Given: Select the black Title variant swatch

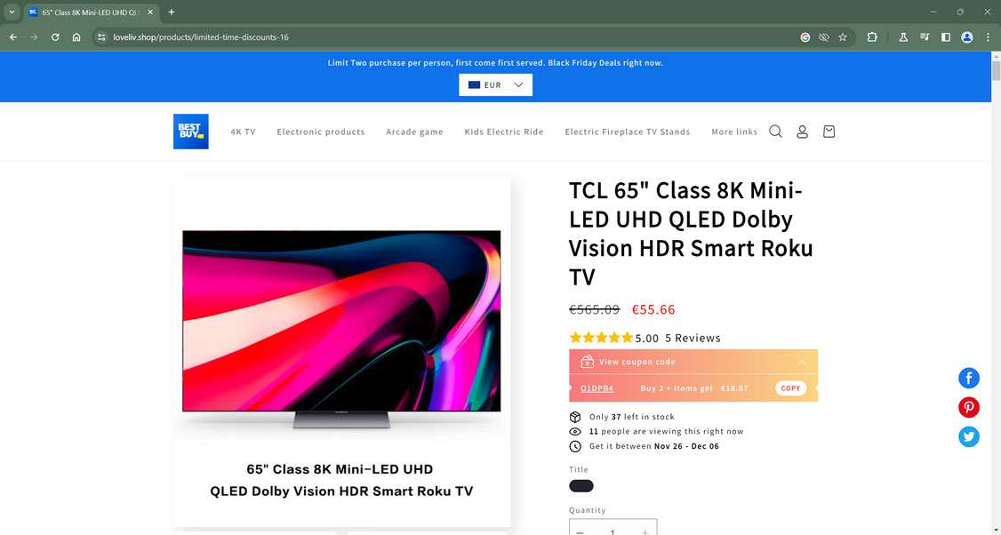Looking at the screenshot, I should pos(581,486).
